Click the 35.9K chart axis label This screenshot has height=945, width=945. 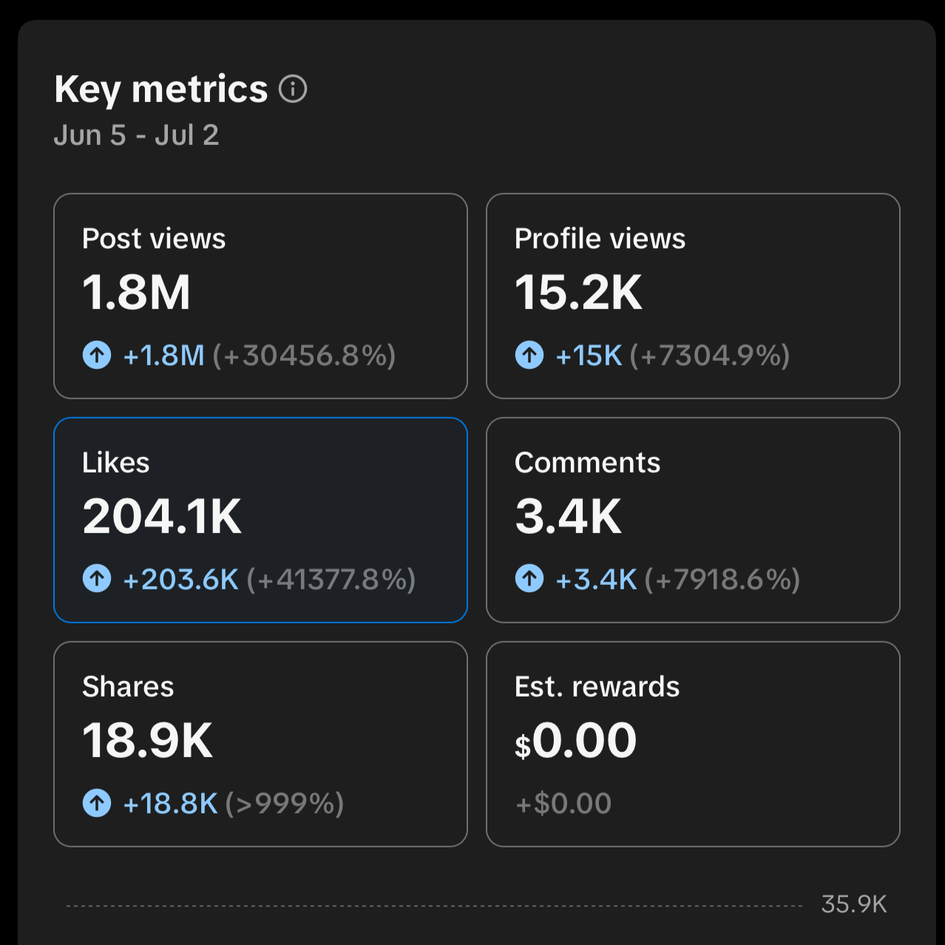click(854, 904)
